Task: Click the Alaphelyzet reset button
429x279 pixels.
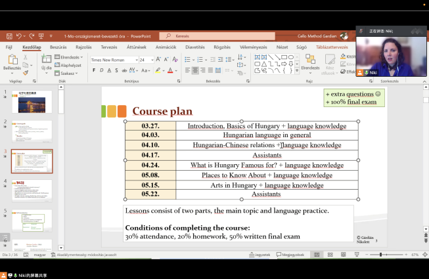Action: [68, 65]
